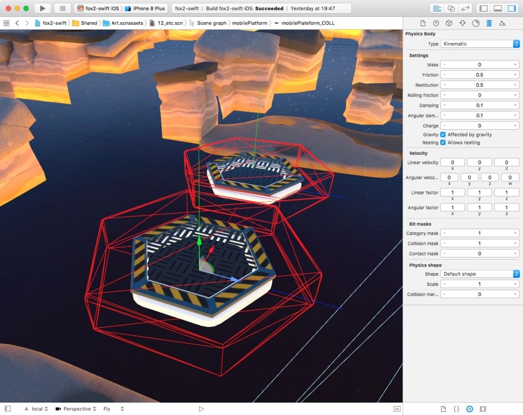
Task: Open the Media library
Action: pos(483,409)
